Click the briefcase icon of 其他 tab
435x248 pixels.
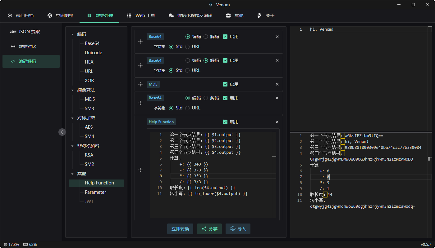click(228, 15)
